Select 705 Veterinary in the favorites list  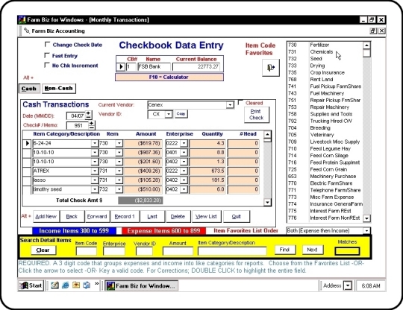[325, 135]
